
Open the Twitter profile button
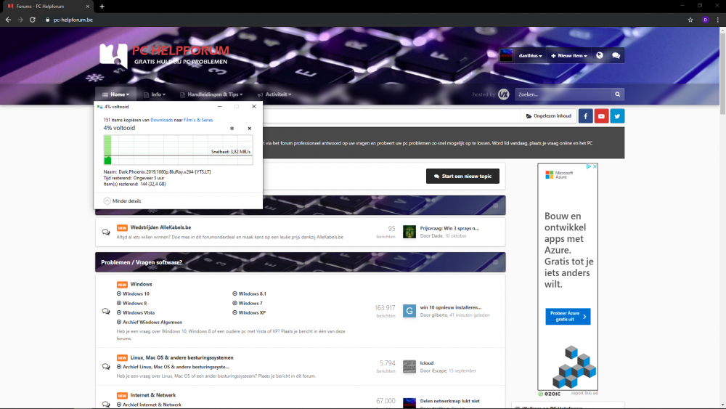[617, 116]
